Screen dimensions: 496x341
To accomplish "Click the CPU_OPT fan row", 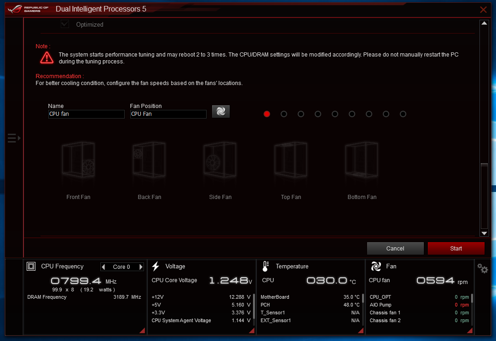I will (419, 297).
